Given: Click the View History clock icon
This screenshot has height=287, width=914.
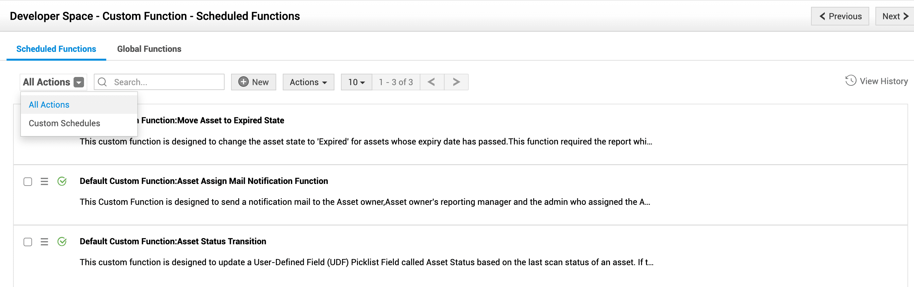Looking at the screenshot, I should pos(851,81).
